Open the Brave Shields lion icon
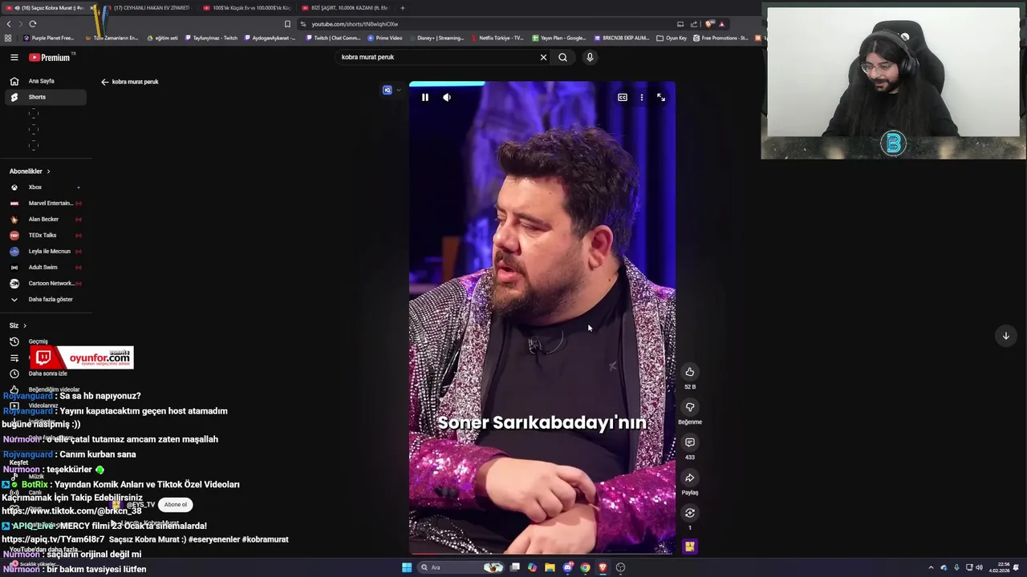The height and width of the screenshot is (577, 1027). tap(710, 24)
